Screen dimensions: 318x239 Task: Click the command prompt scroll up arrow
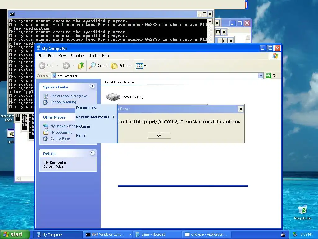[x=210, y=21]
